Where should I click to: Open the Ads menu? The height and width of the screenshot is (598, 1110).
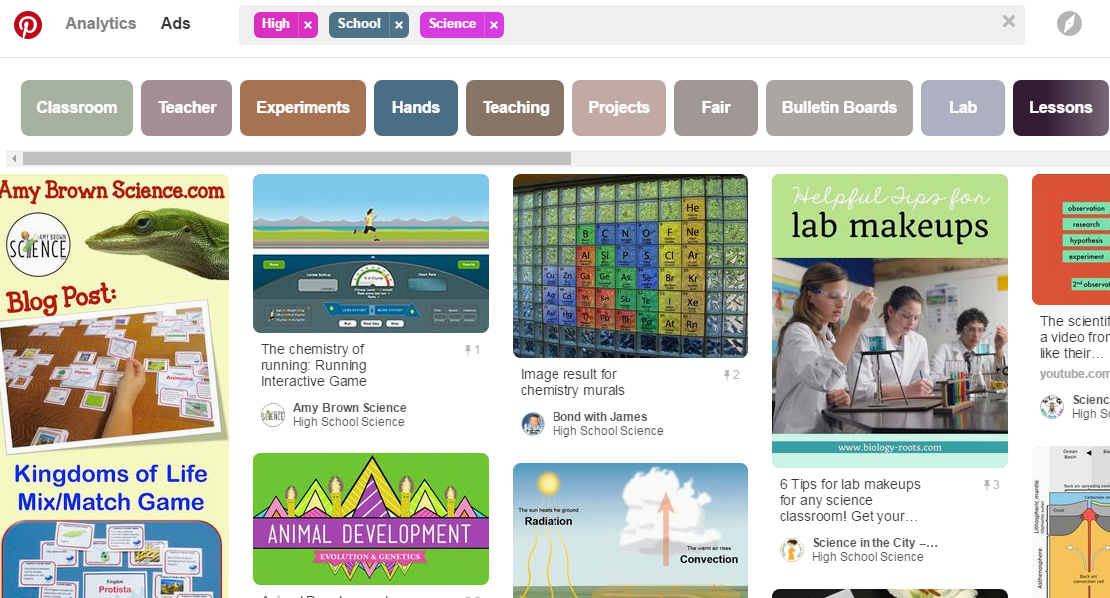pos(175,24)
